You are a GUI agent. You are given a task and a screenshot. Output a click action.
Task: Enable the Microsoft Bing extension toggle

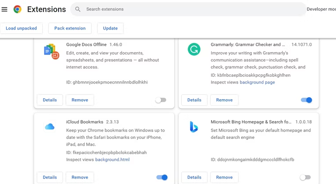[x=305, y=177]
